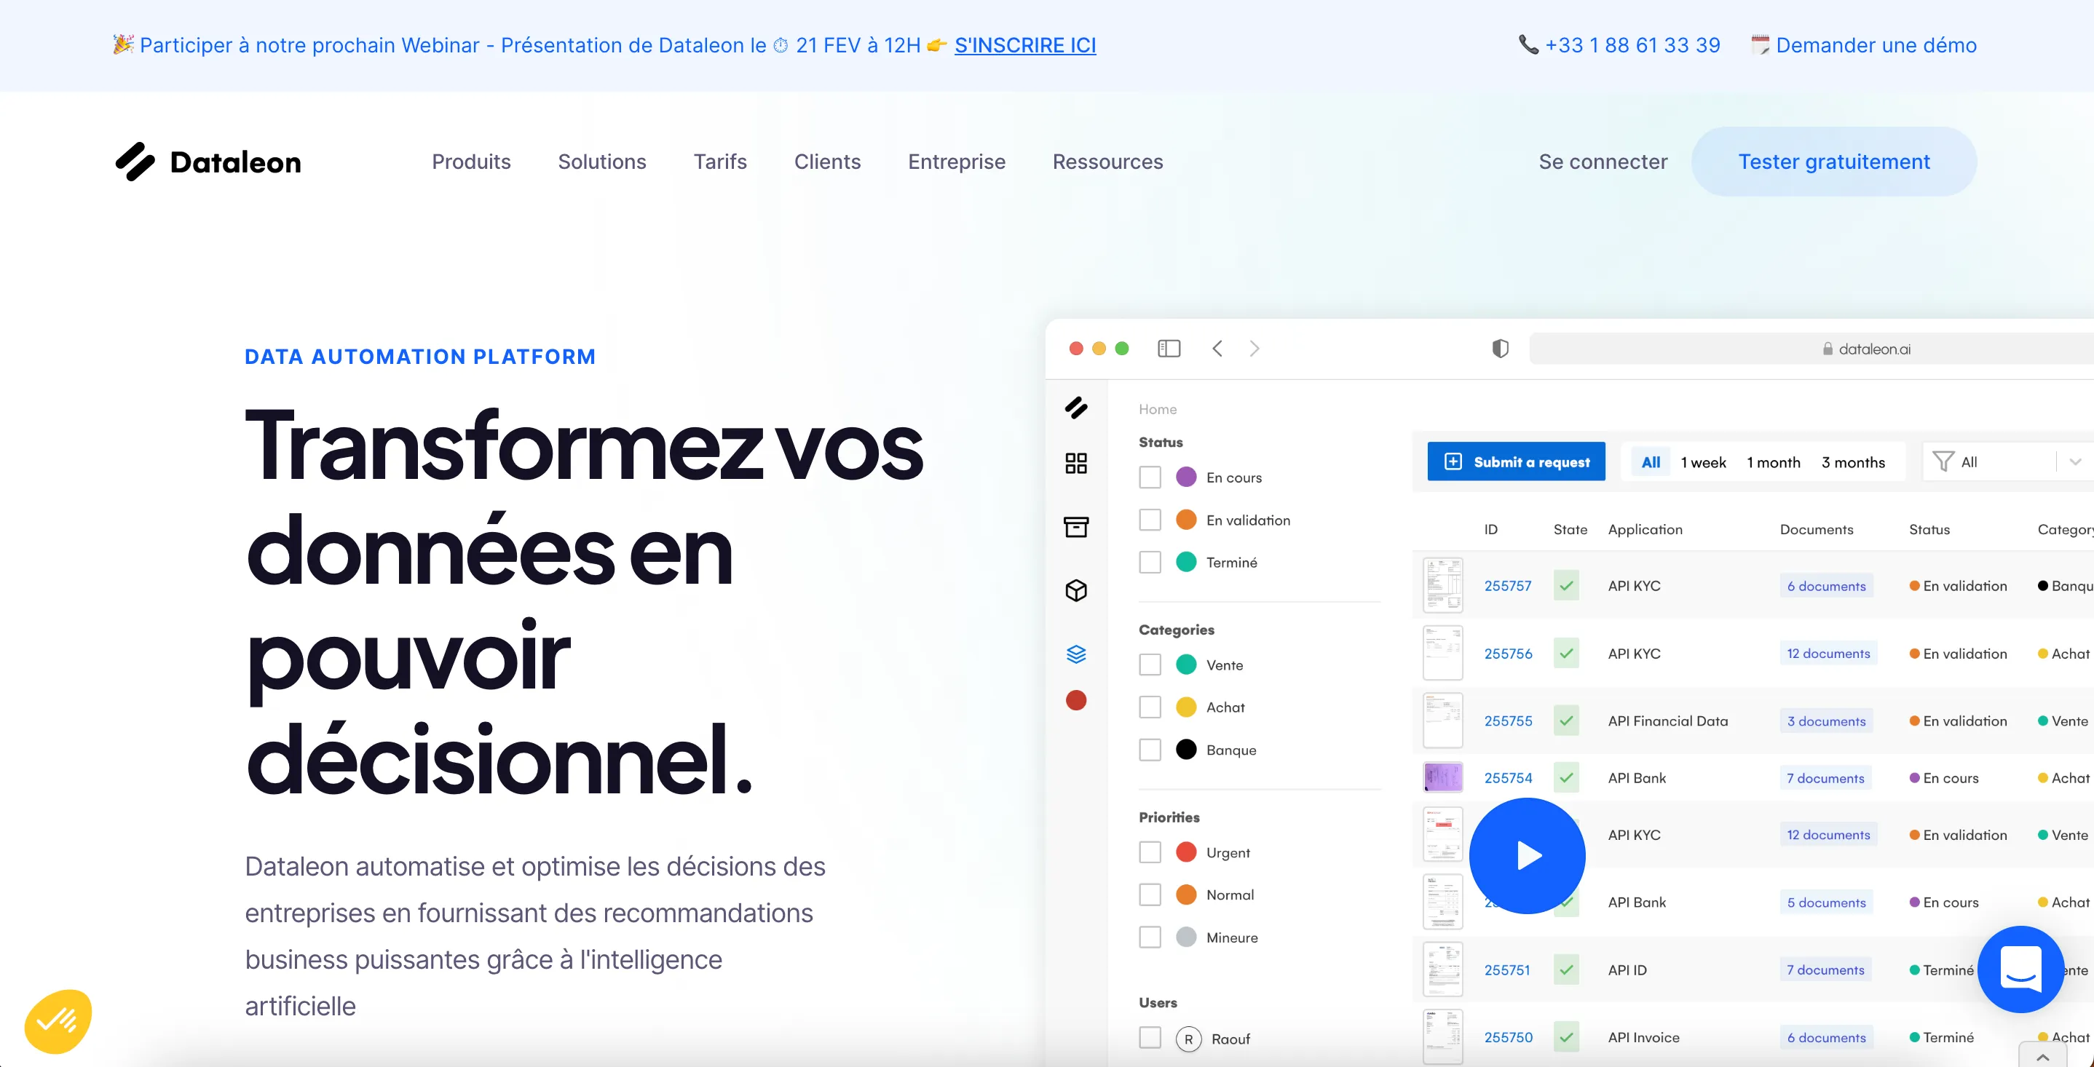Click the green check state for 255756
The image size is (2094, 1067).
(1566, 653)
